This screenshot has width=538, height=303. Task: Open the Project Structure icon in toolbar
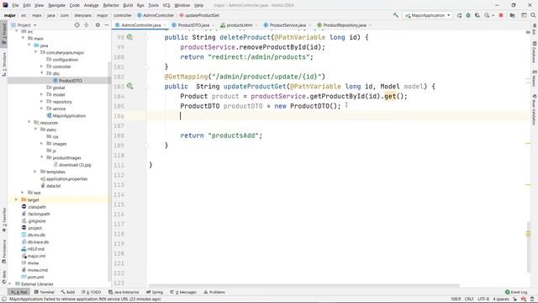click(512, 15)
